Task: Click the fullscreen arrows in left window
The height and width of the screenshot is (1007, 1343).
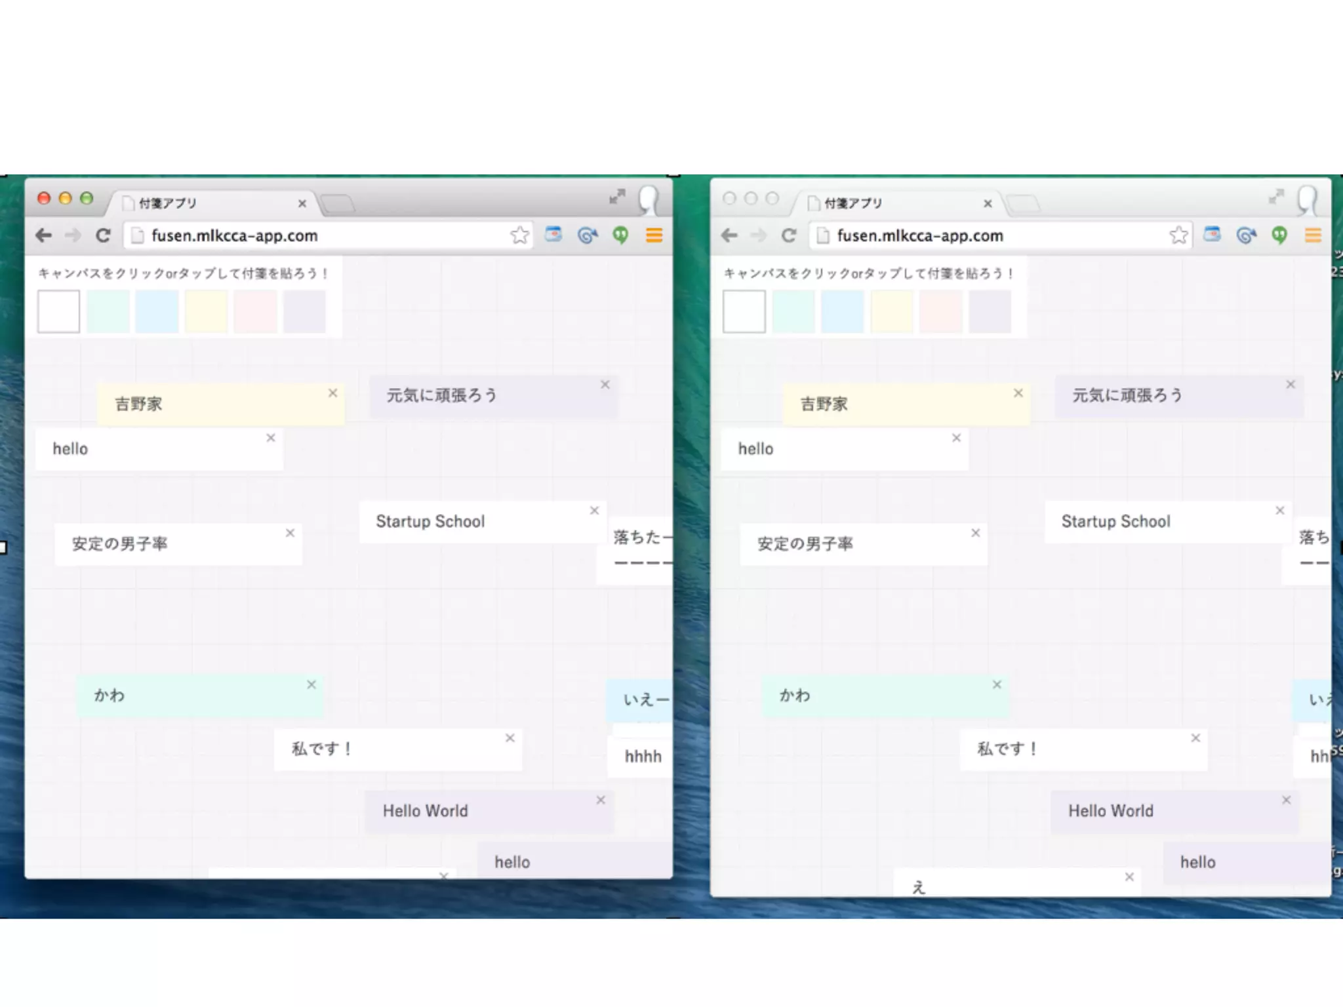Action: pyautogui.click(x=616, y=196)
